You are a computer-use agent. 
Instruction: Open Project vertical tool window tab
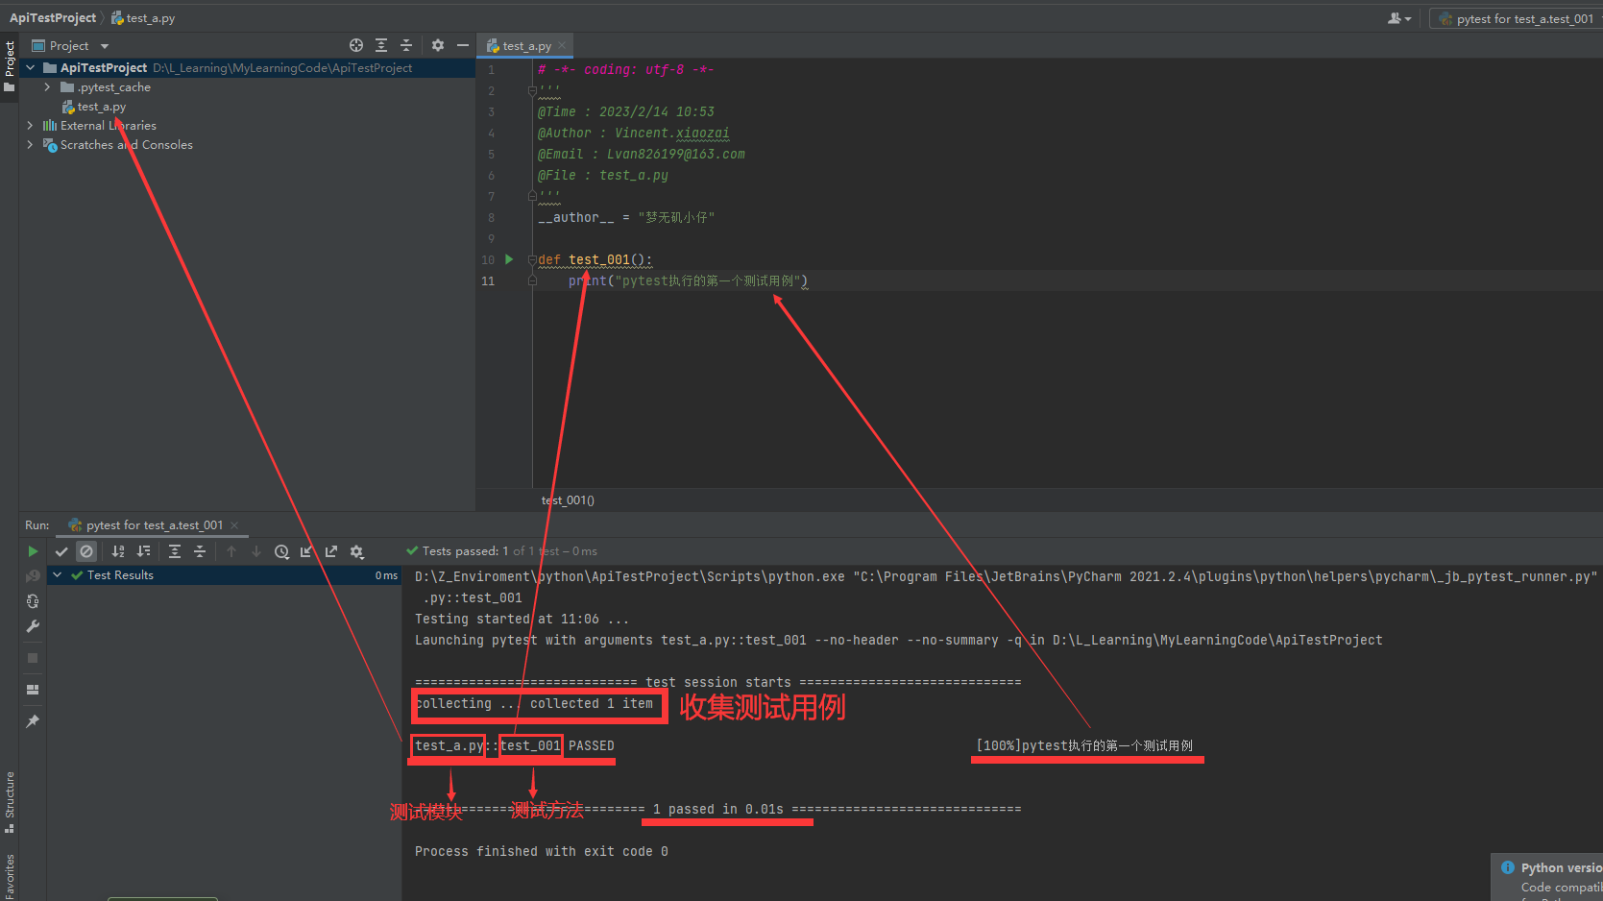click(10, 65)
